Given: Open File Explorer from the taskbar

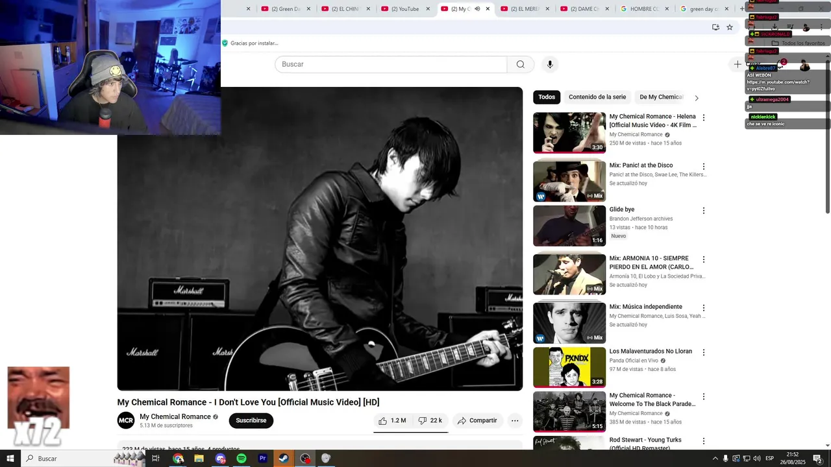Looking at the screenshot, I should (x=199, y=459).
